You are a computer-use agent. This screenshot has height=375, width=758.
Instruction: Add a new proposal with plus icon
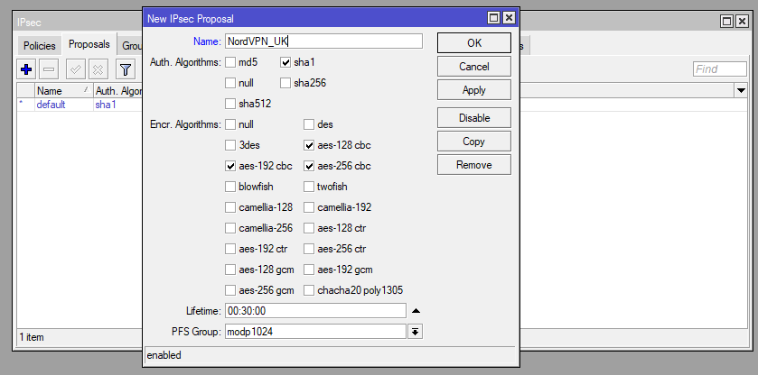pos(26,70)
